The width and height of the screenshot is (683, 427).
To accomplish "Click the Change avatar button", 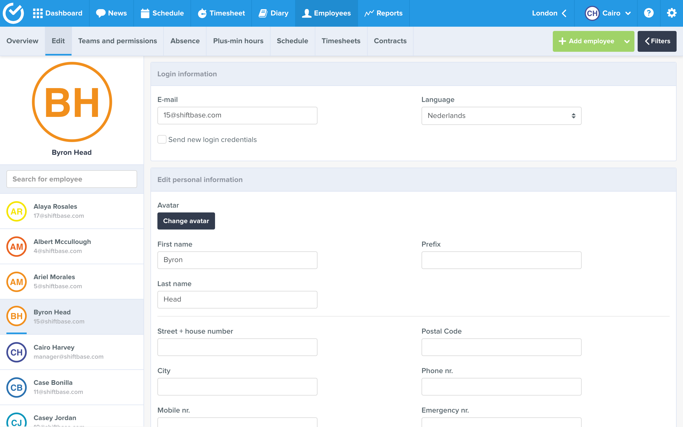I will [x=186, y=221].
